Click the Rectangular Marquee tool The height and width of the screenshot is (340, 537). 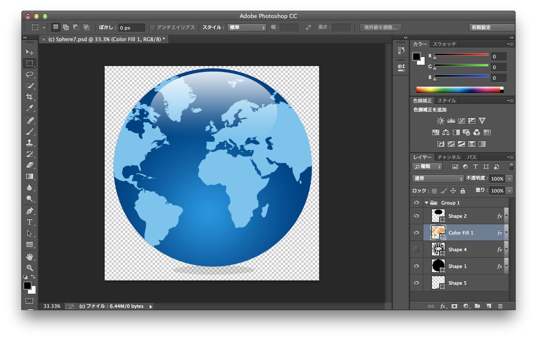30,63
